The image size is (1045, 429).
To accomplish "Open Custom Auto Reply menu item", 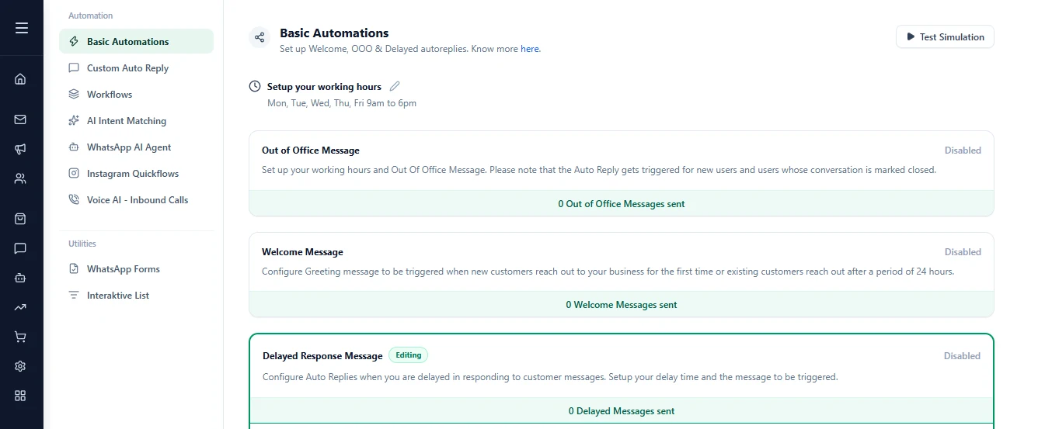I will pyautogui.click(x=136, y=68).
